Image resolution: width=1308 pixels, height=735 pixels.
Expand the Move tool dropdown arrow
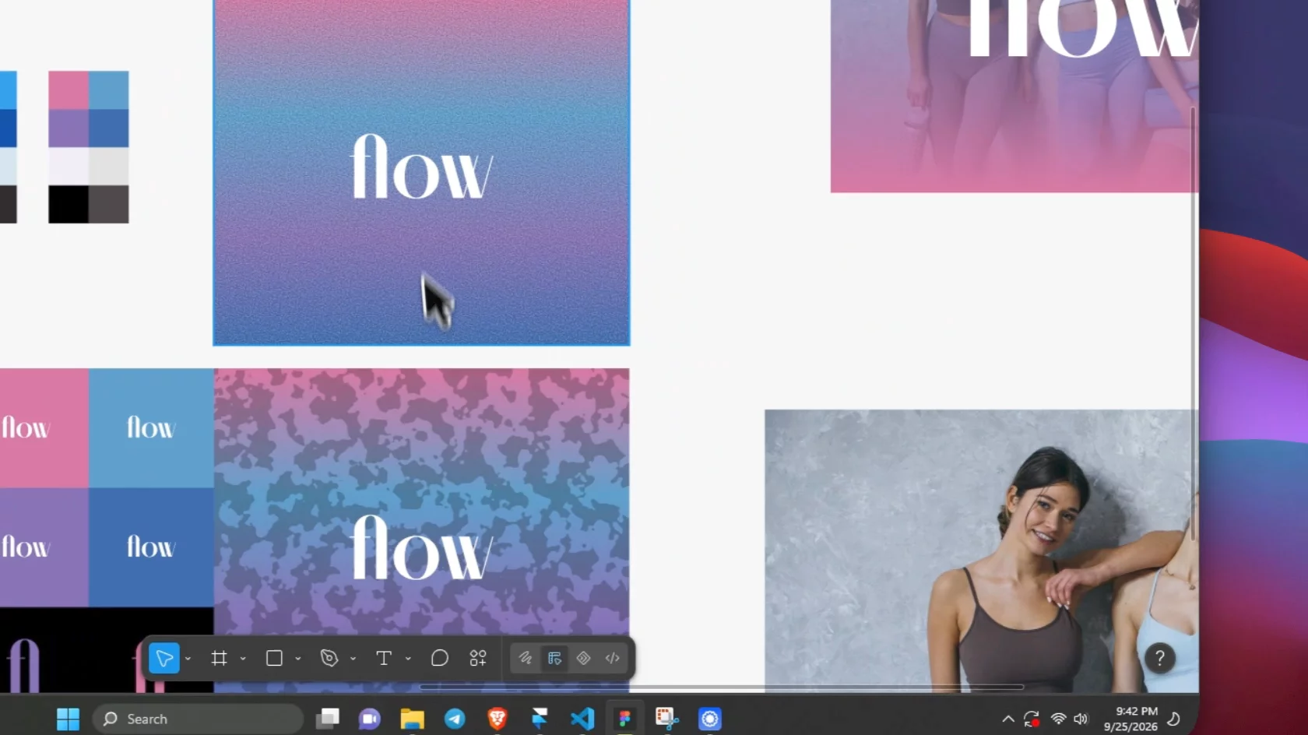point(188,659)
